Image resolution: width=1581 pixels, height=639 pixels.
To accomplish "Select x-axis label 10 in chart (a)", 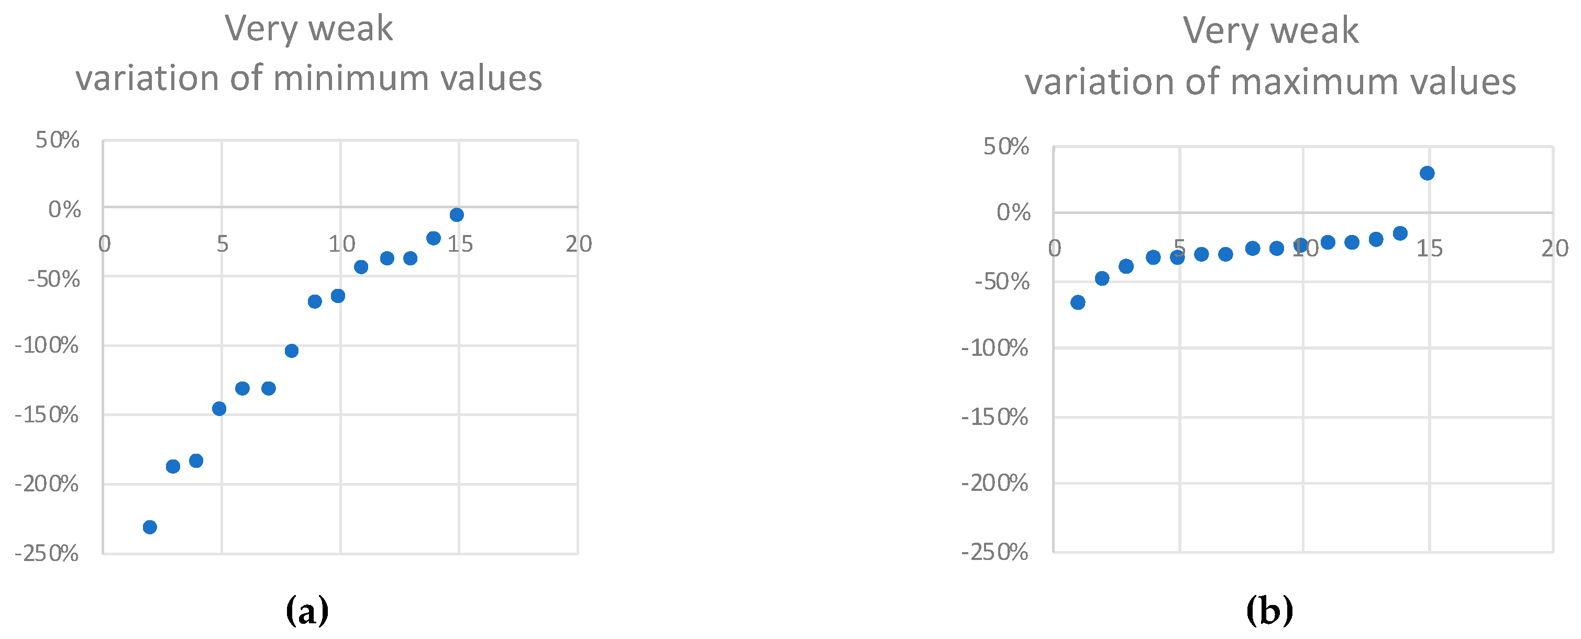I will click(x=341, y=244).
